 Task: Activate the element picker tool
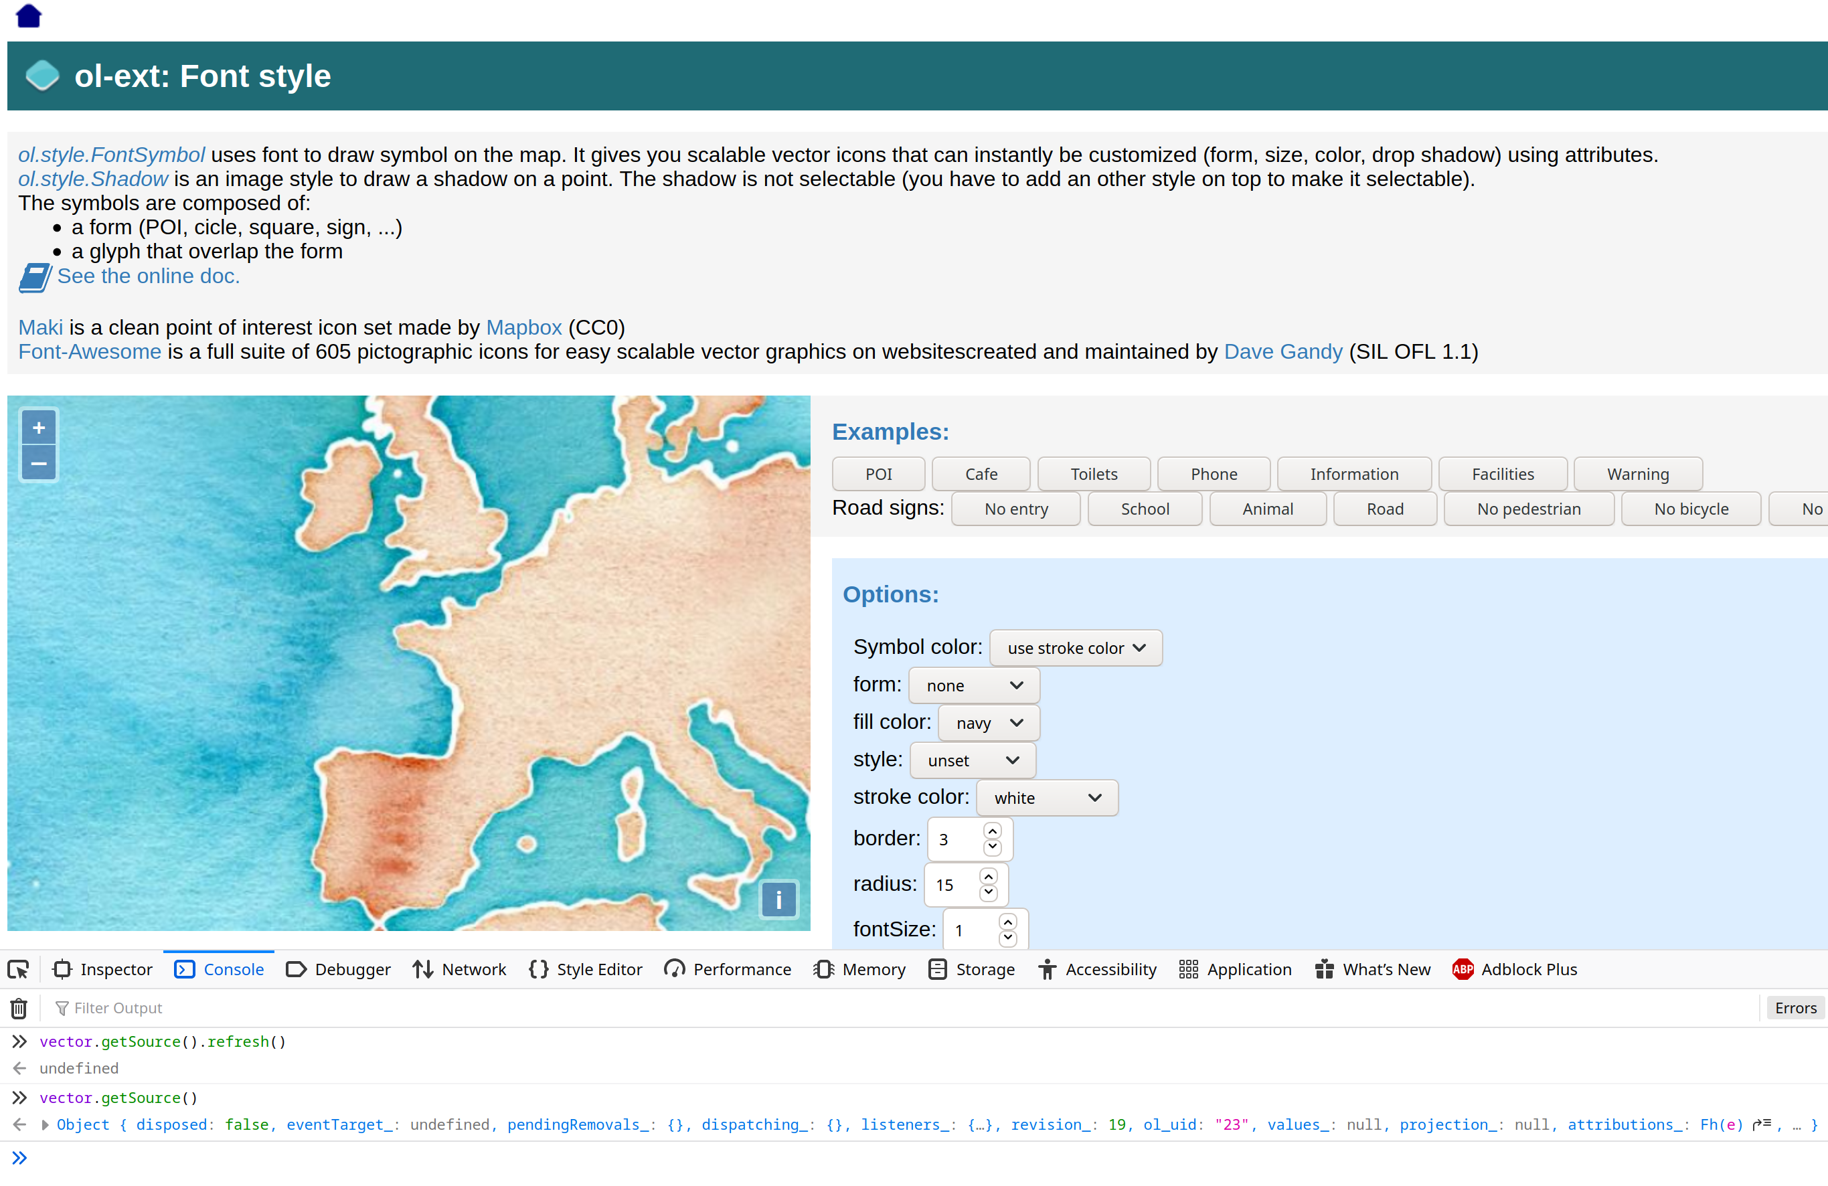point(19,969)
